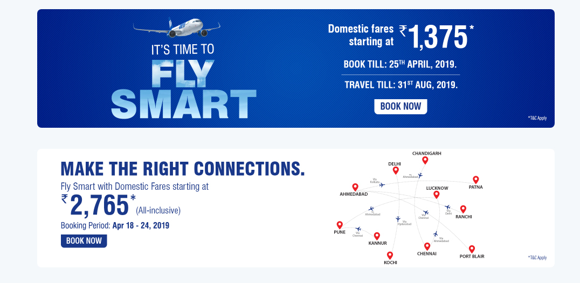
Task: Click the plane icon marked Via Kolkata
Action: (x=382, y=185)
